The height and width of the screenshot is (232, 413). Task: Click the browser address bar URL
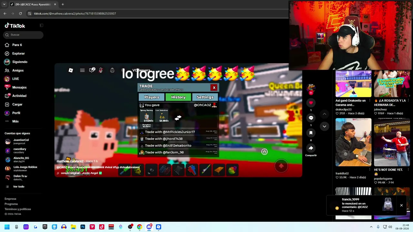[75, 14]
